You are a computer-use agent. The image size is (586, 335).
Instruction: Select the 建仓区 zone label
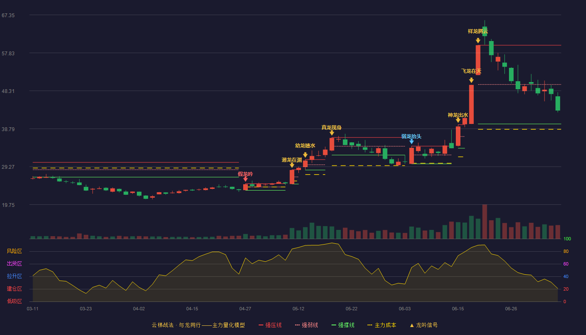coord(15,289)
